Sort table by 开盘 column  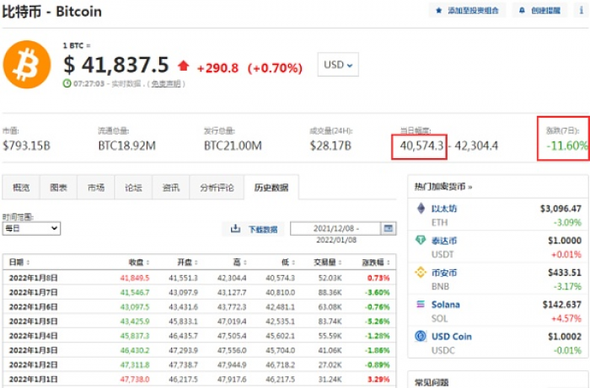pos(187,262)
